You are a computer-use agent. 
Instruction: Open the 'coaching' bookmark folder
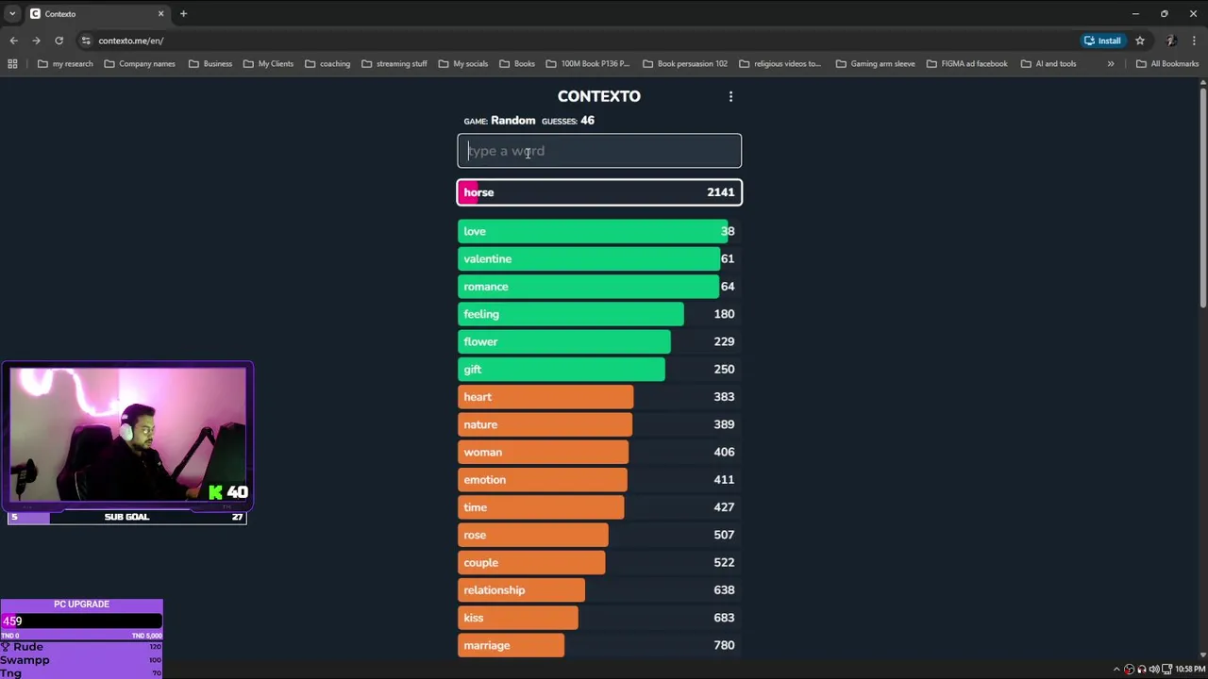(x=327, y=64)
